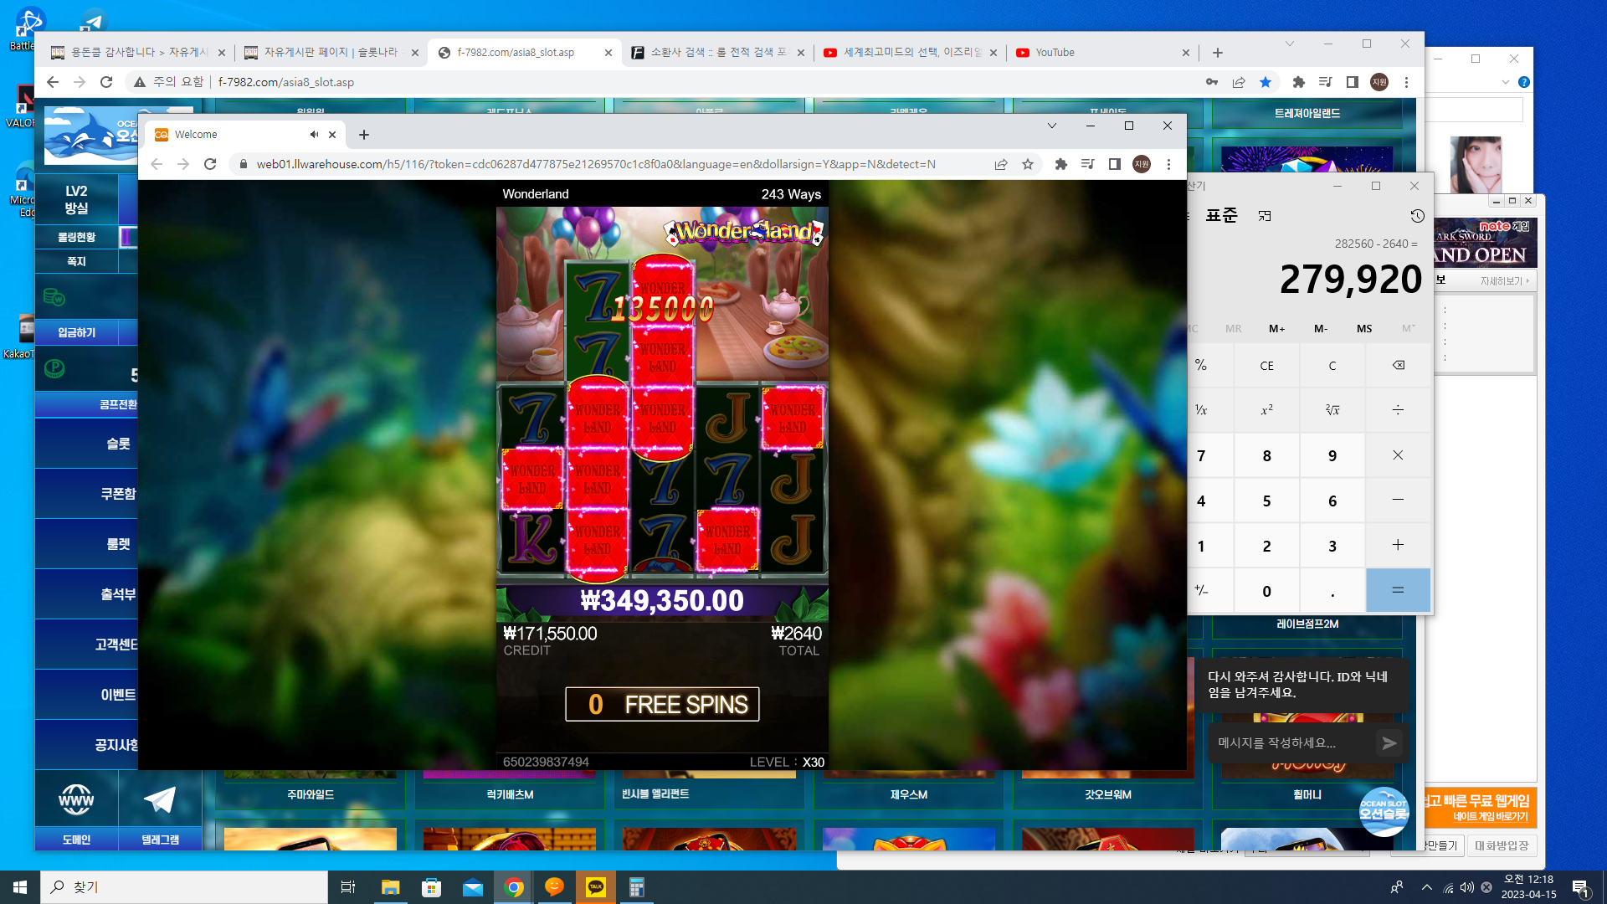Show hidden system tray icons chevron

(1426, 887)
